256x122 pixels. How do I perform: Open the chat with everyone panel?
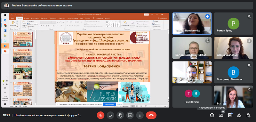pos(230,115)
